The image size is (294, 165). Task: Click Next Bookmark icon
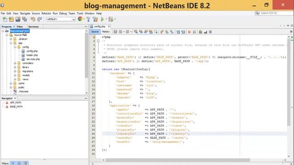(167, 32)
